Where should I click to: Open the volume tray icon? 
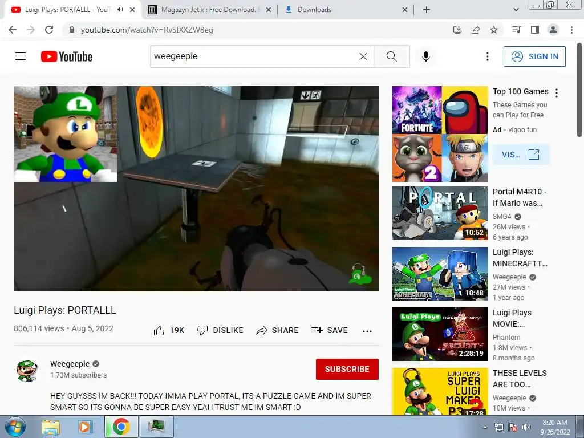coord(526,427)
